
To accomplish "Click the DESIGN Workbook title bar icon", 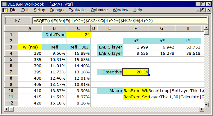I will 5,4.
